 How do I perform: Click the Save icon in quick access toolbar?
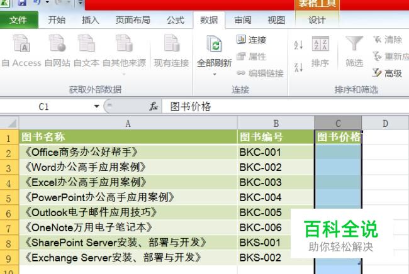pyautogui.click(x=21, y=3)
